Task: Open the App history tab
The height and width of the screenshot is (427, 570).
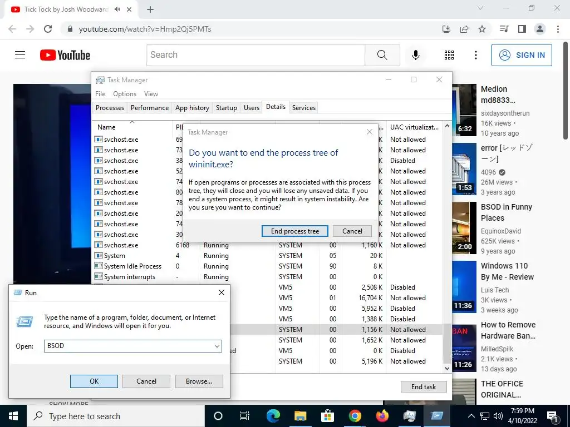Action: pyautogui.click(x=192, y=108)
